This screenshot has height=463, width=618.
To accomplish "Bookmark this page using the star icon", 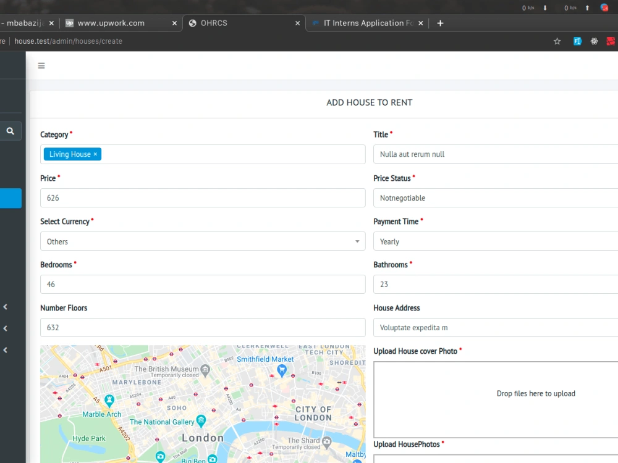I will [x=557, y=41].
